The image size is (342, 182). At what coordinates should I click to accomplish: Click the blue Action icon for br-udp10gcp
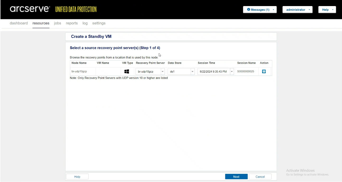click(264, 71)
